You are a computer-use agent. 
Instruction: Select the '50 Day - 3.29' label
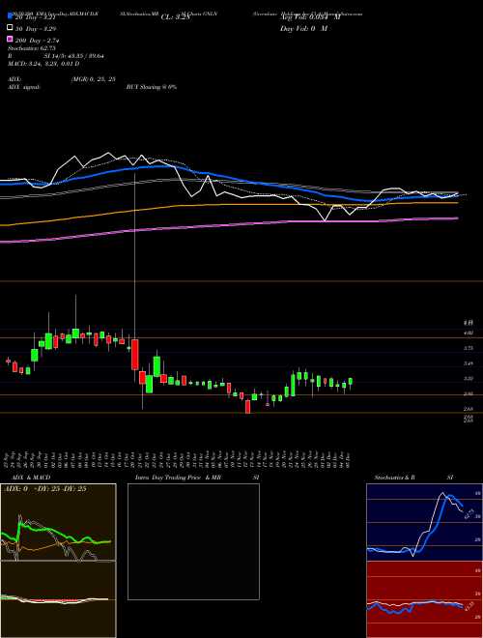pos(36,29)
